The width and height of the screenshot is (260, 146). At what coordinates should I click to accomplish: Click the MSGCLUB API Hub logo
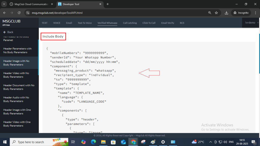(x=11, y=23)
